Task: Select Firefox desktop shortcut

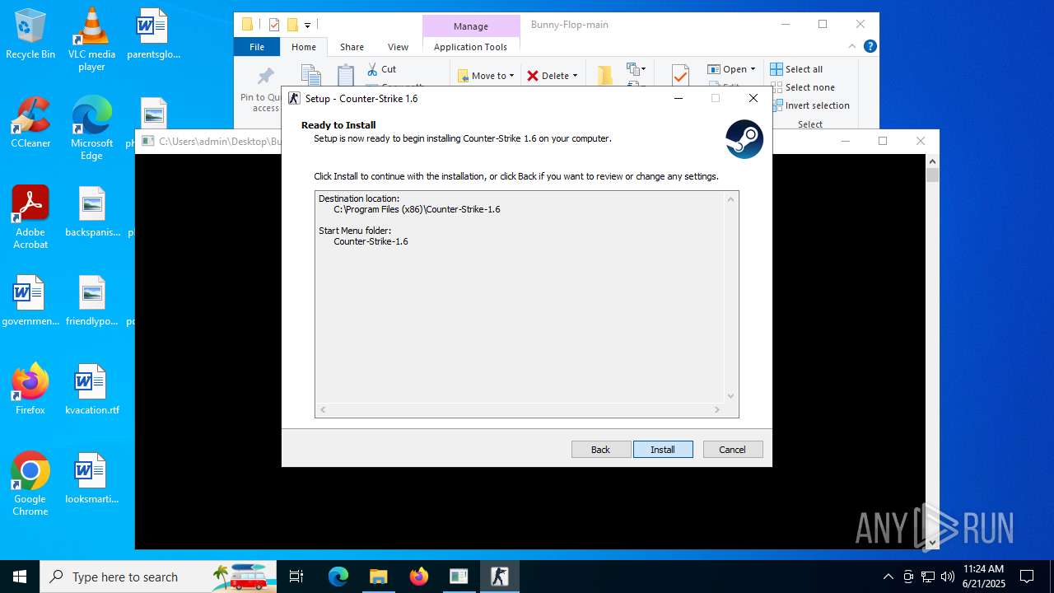Action: (x=30, y=388)
